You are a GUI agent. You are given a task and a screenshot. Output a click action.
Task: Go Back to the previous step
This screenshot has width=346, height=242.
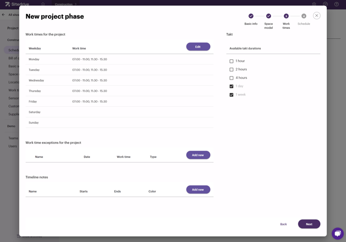pos(284,224)
